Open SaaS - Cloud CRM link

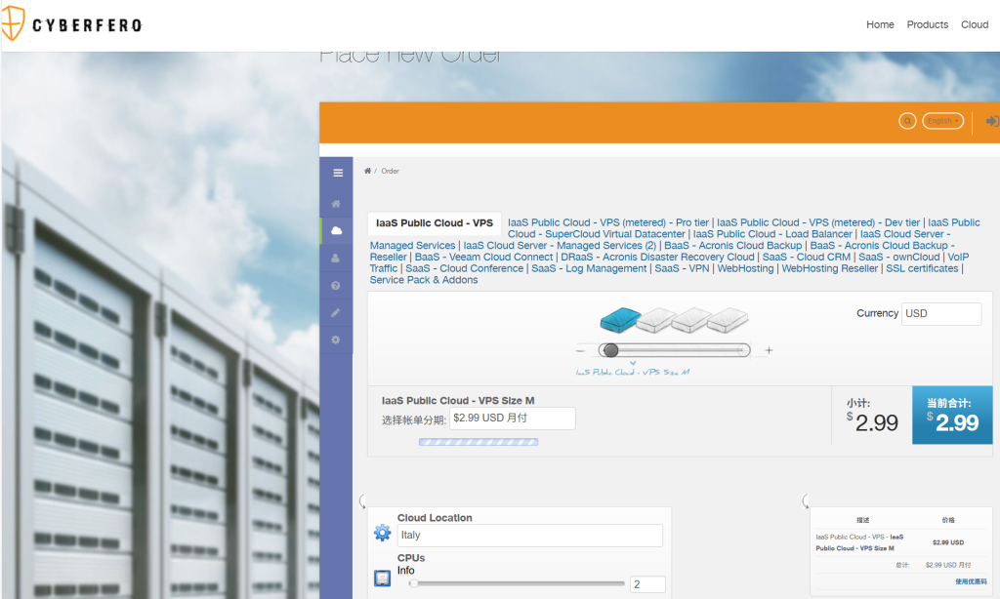point(807,257)
